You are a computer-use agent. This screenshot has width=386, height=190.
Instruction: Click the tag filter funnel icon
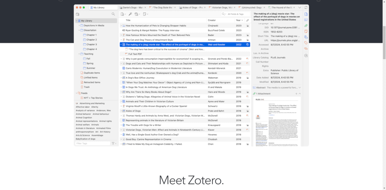pyautogui.click(x=113, y=143)
